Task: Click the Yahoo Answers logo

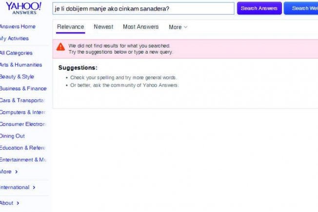Action: pyautogui.click(x=24, y=8)
